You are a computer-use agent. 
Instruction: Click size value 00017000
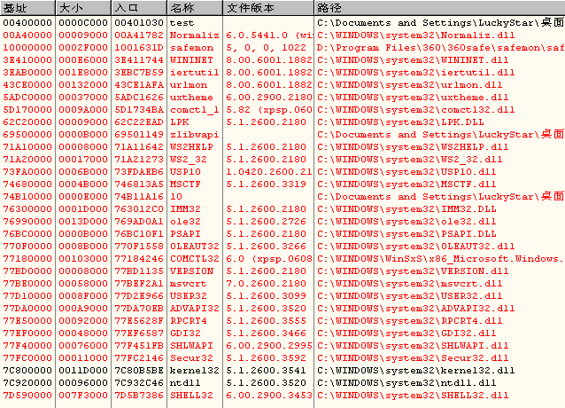(83, 160)
